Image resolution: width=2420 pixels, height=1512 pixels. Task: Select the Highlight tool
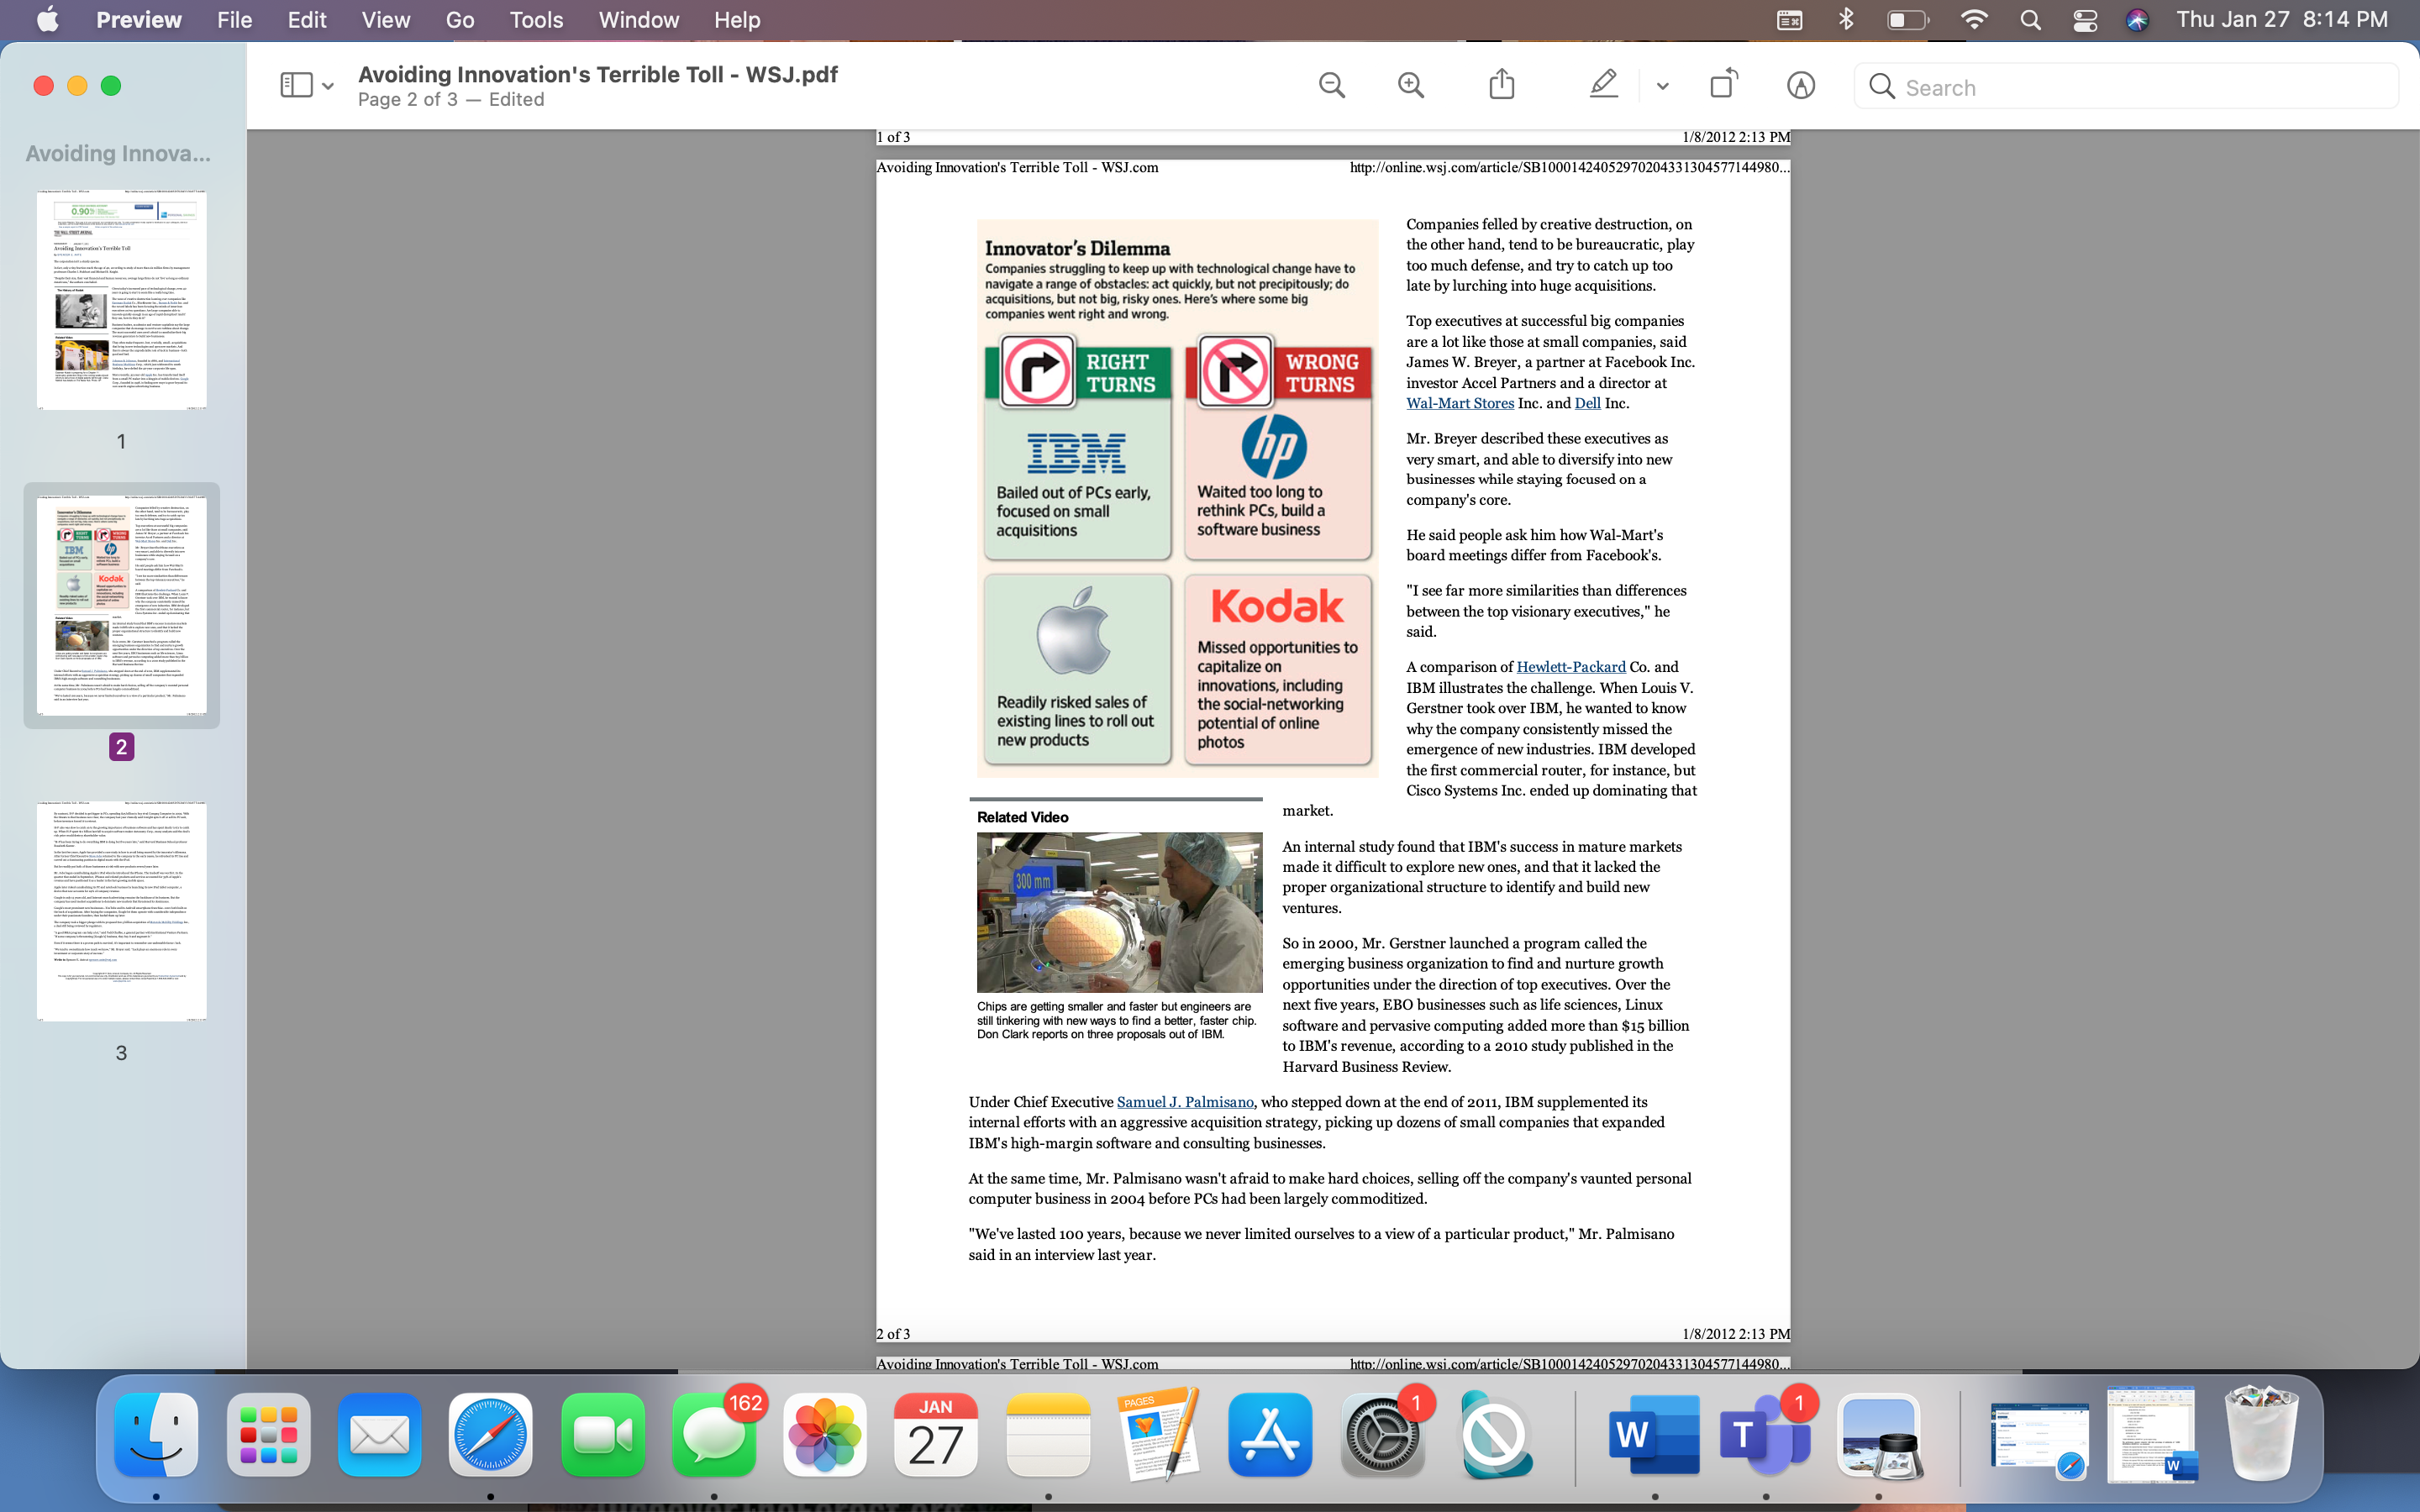pos(1602,85)
